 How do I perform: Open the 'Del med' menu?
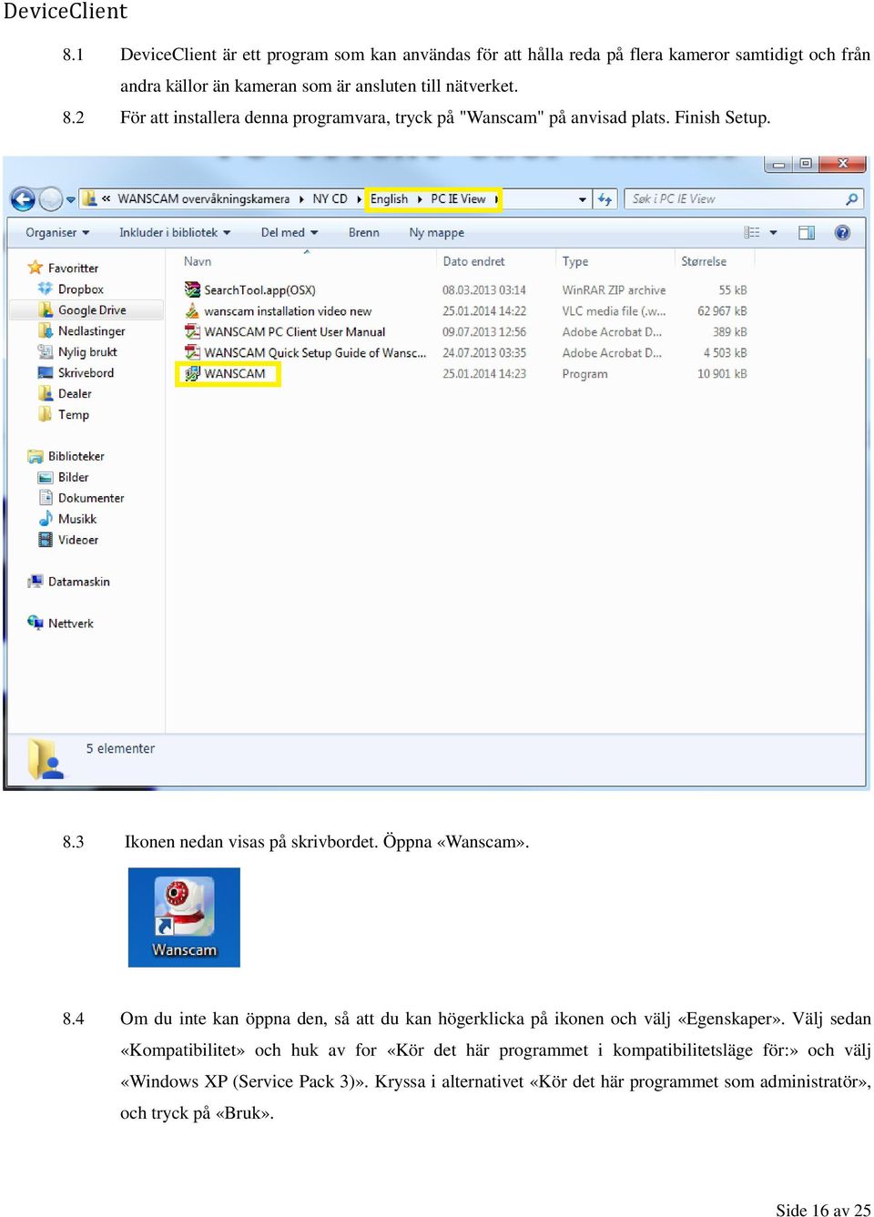coord(289,232)
